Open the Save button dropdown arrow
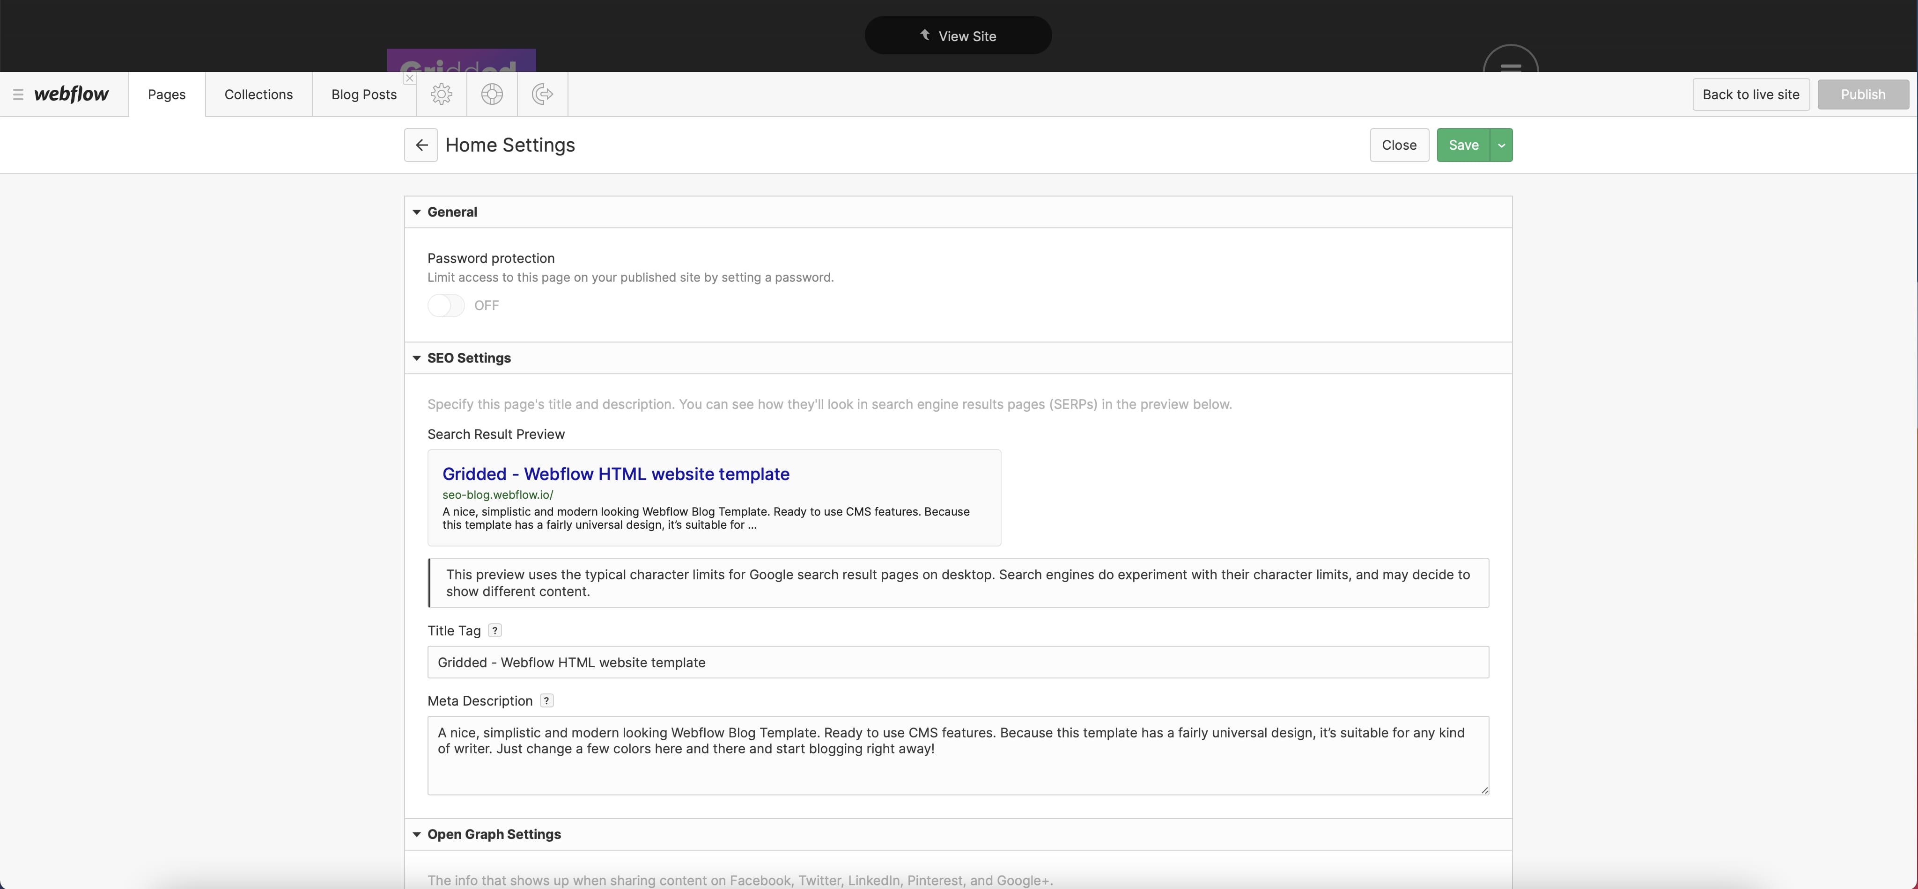This screenshot has height=889, width=1918. tap(1501, 145)
